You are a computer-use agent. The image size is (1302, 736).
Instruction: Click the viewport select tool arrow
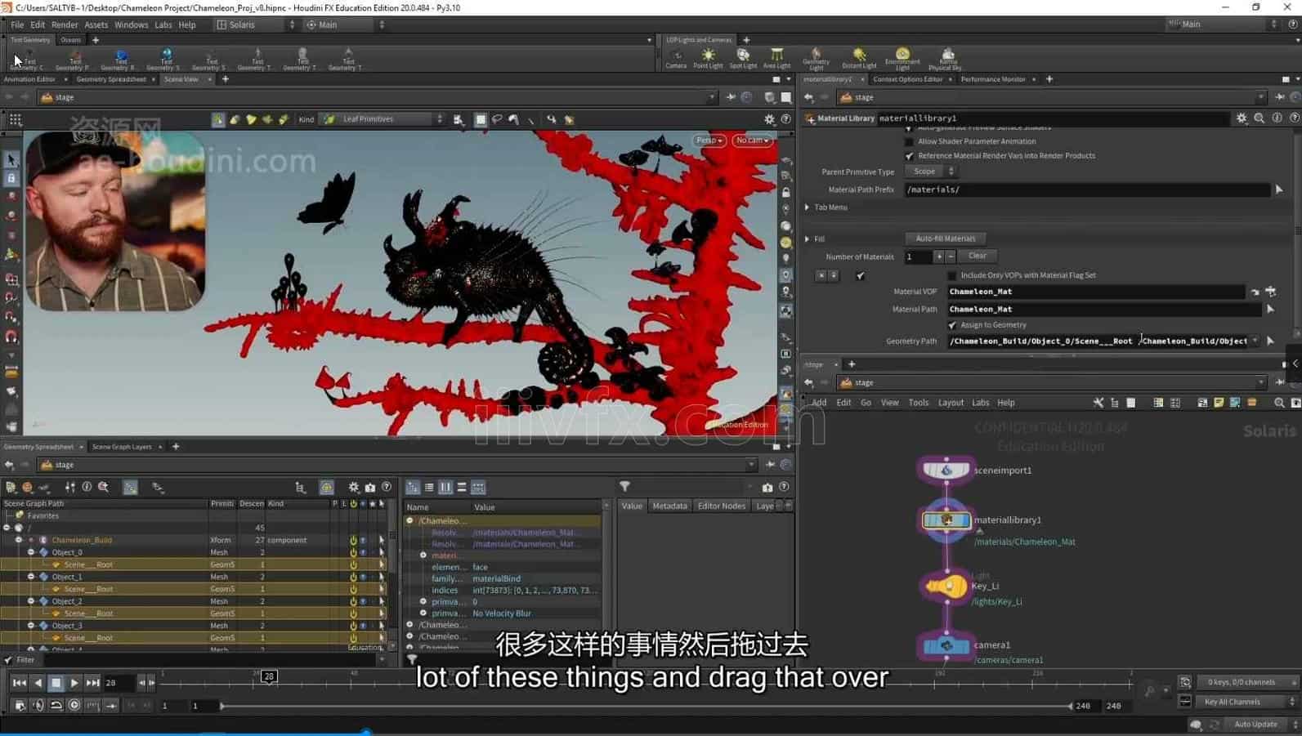[x=11, y=158]
